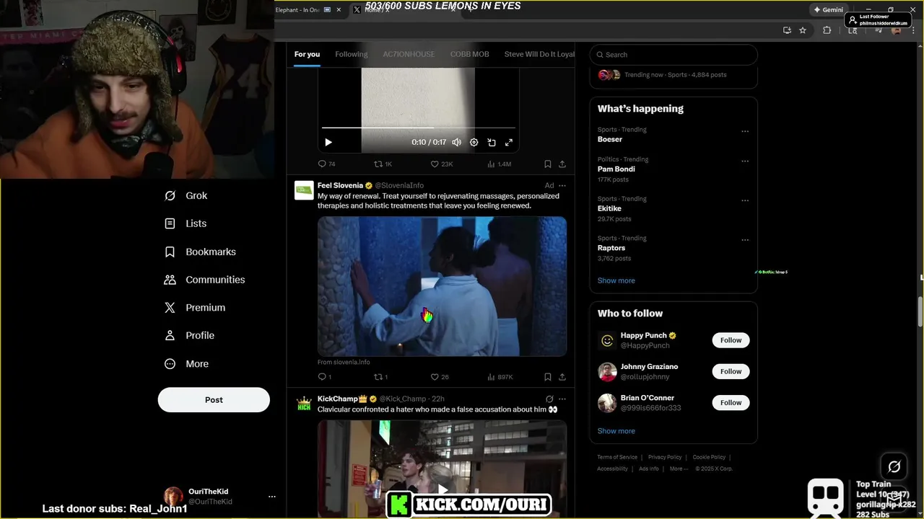924x519 pixels.
Task: Open Pam Bondi trending topic
Action: [x=616, y=169]
